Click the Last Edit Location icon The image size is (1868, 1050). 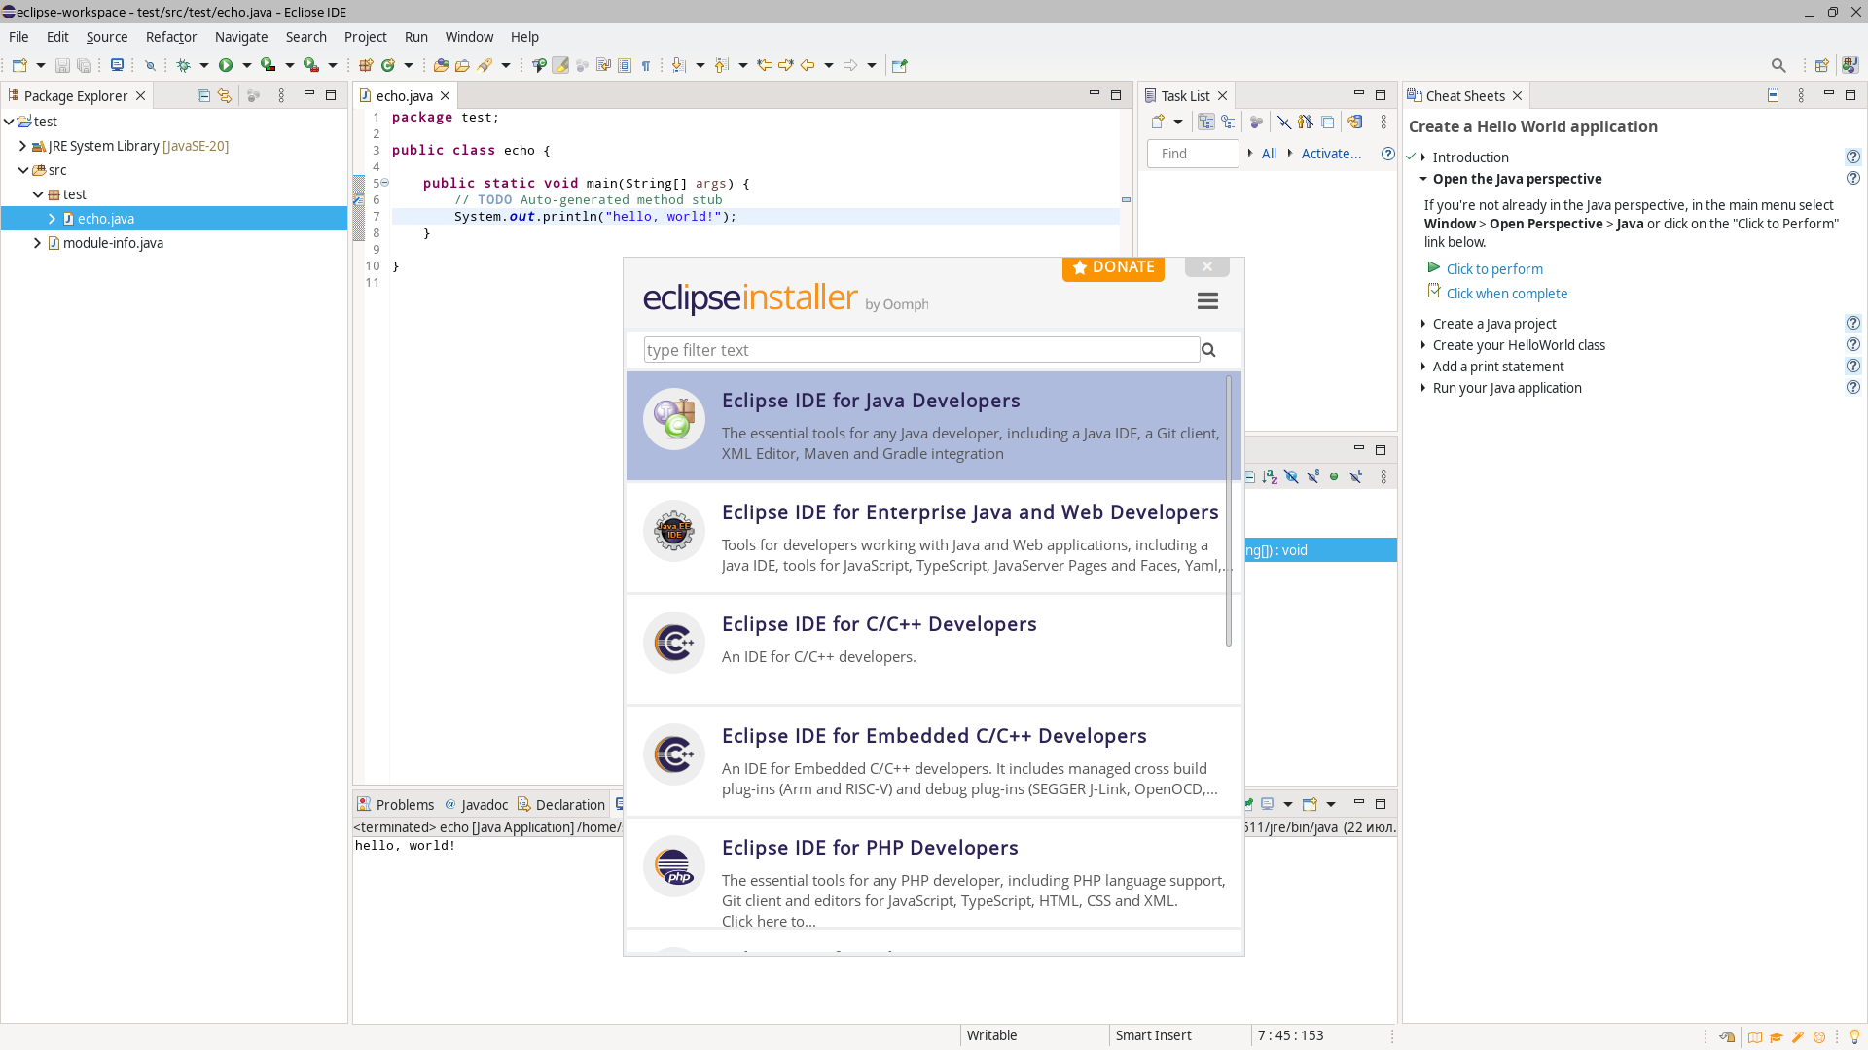[765, 65]
